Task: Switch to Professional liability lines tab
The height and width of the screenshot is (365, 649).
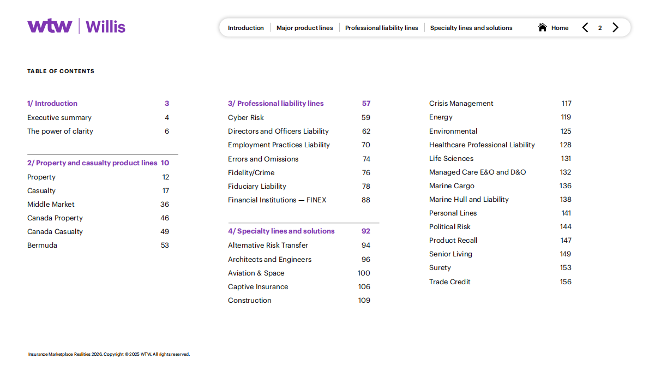Action: coord(381,28)
